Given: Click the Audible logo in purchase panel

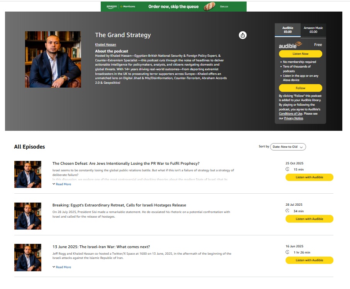Looking at the screenshot, I should [290, 45].
